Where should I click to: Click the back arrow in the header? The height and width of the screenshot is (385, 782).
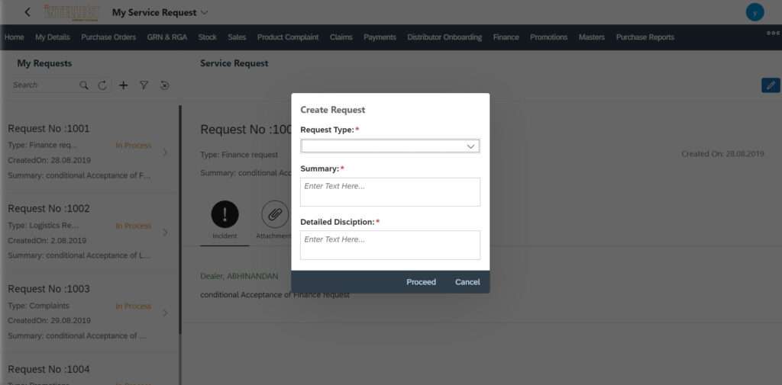coord(27,12)
